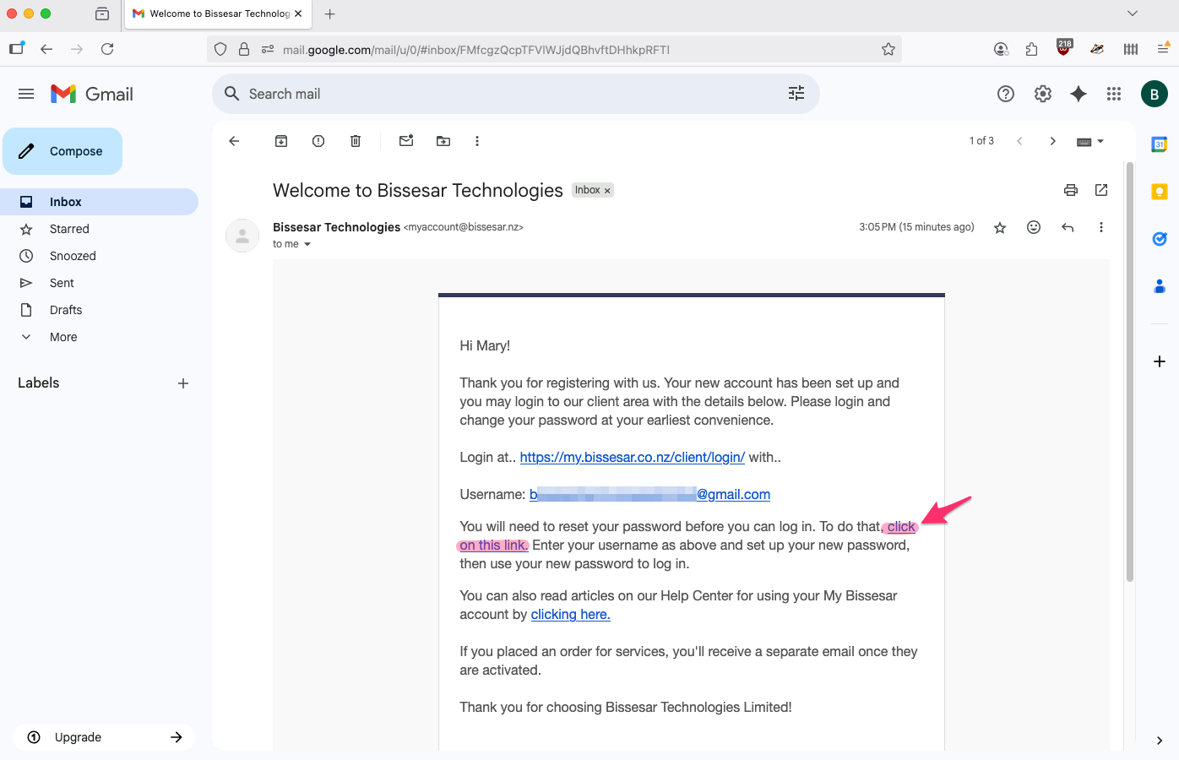
Task: Delete this email with trash icon
Action: tap(356, 141)
